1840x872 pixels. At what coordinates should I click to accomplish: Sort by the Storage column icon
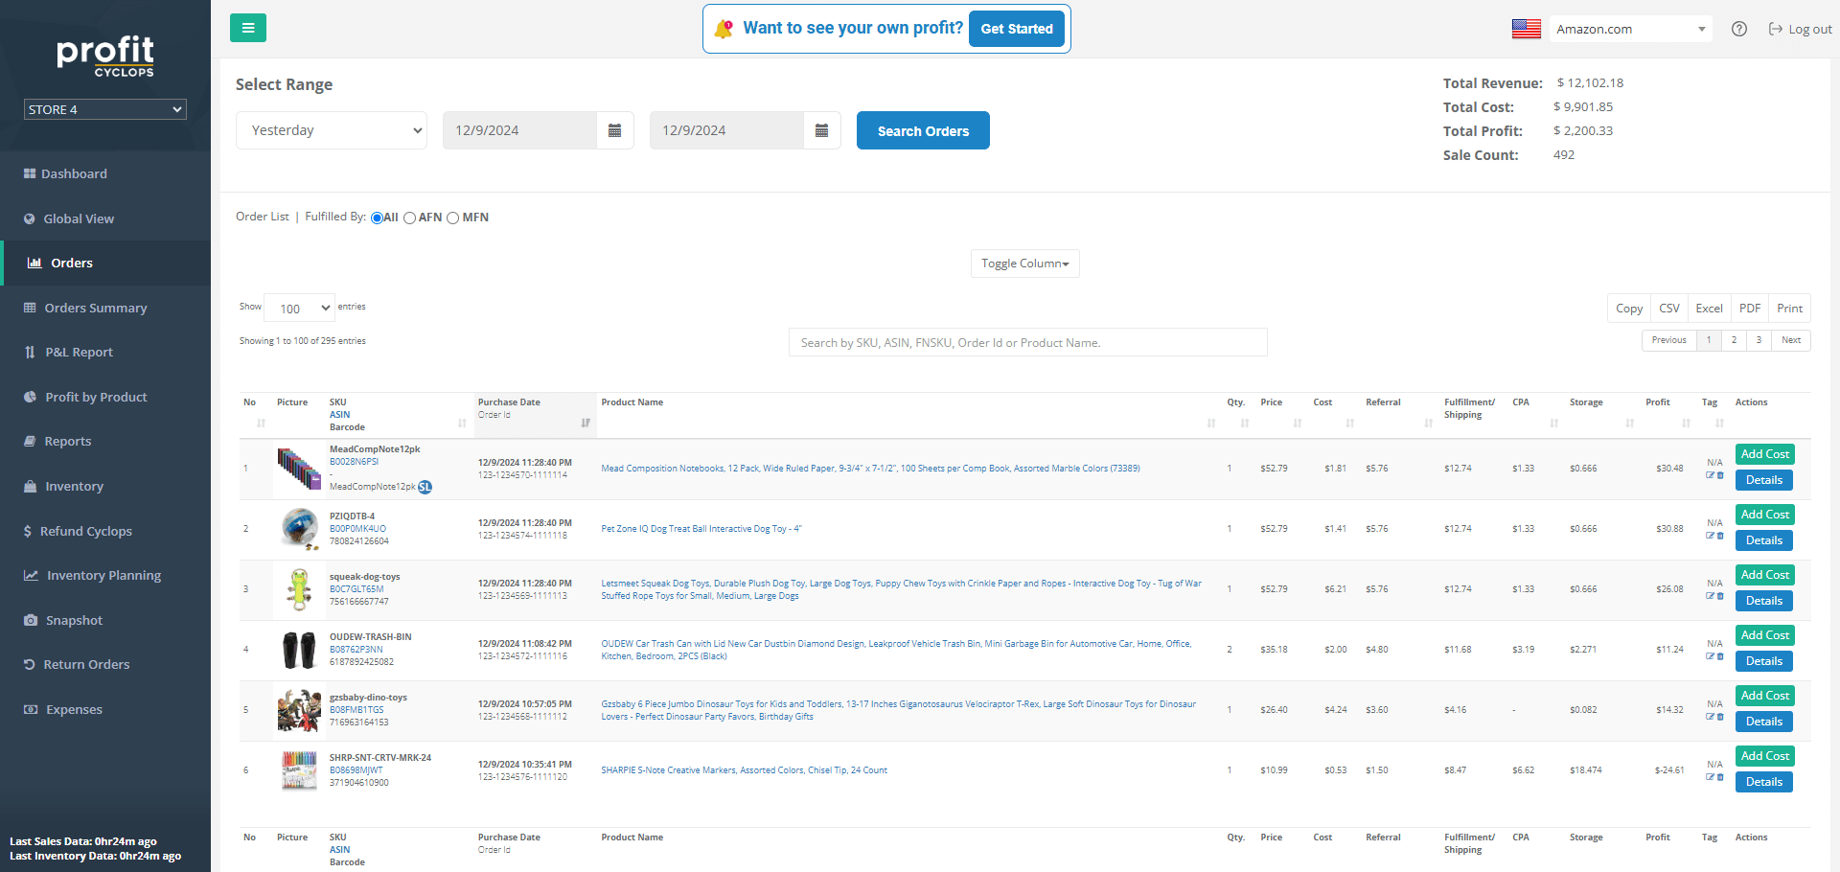(x=1629, y=423)
